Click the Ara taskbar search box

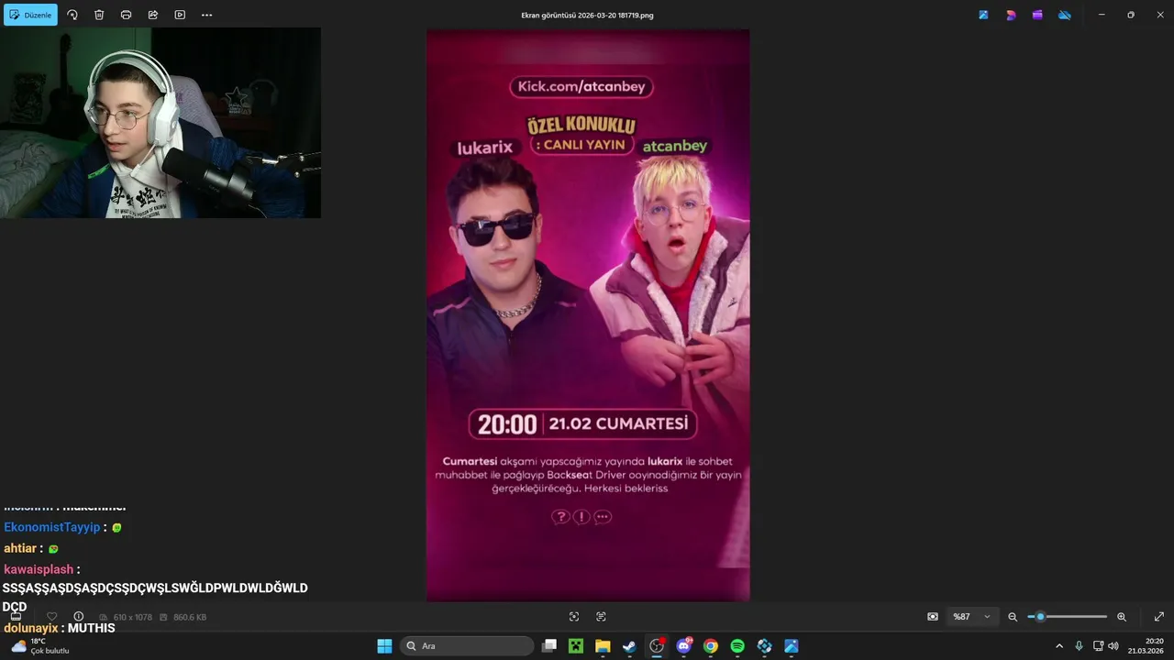click(x=469, y=646)
